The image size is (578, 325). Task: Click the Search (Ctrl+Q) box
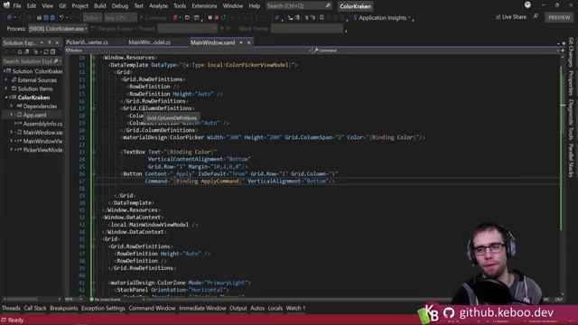coord(298,6)
